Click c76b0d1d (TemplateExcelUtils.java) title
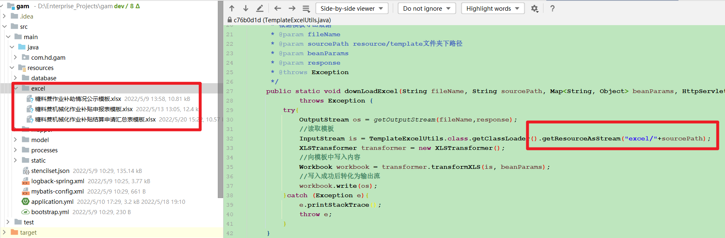The height and width of the screenshot is (238, 725). click(282, 20)
